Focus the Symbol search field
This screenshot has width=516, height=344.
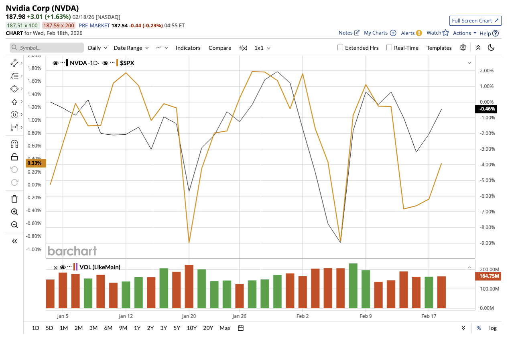click(x=47, y=48)
